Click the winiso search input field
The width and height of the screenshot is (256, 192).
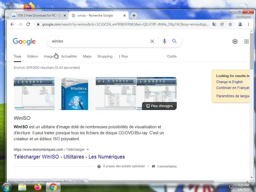click(x=99, y=41)
